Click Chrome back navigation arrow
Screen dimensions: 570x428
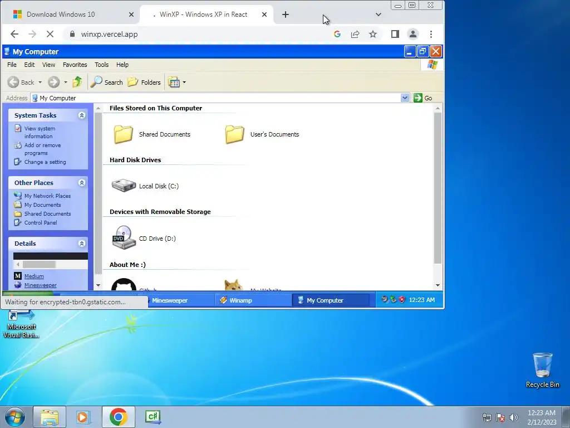pos(14,34)
